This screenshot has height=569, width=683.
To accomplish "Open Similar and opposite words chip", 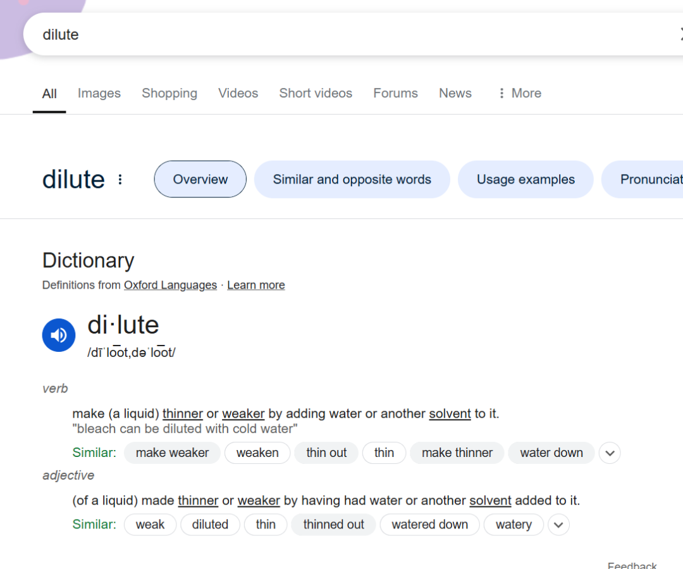I will click(352, 179).
